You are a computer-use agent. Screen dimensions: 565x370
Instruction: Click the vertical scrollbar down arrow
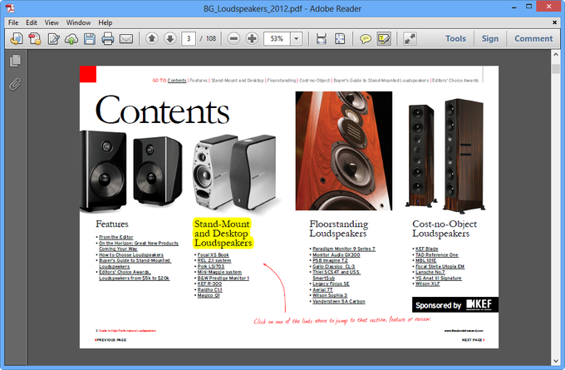(x=556, y=361)
